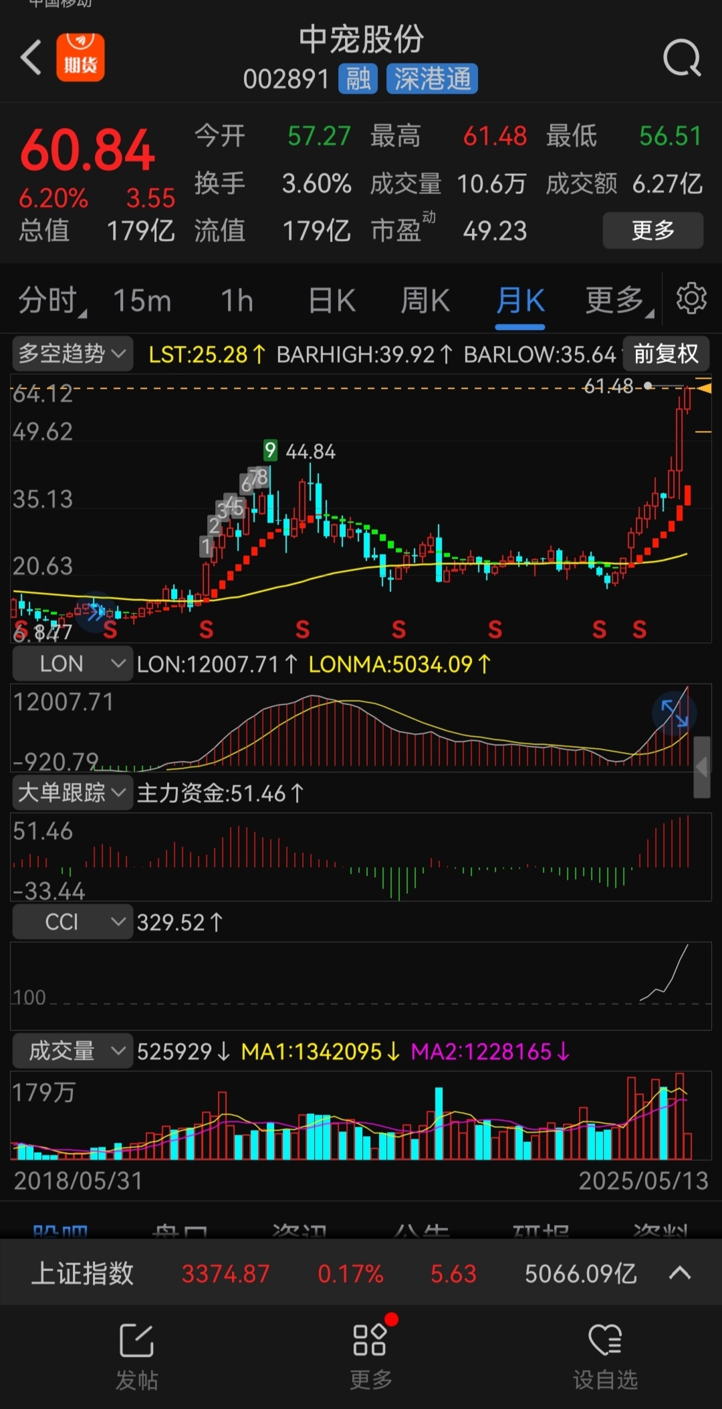This screenshot has width=722, height=1409.
Task: Go back using the left arrow
Action: point(31,58)
